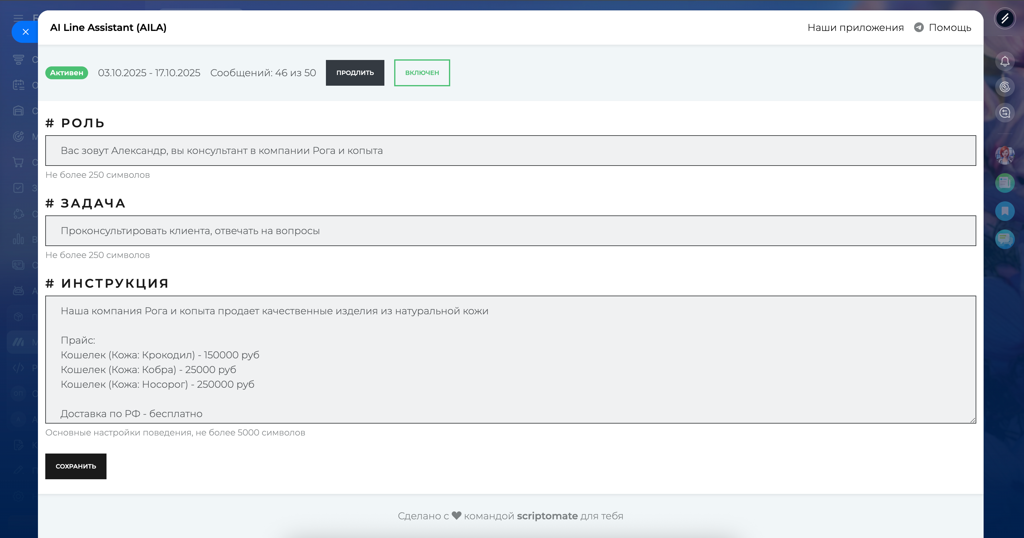
Task: Click the СОХРАНИТЬ save button
Action: (x=76, y=466)
